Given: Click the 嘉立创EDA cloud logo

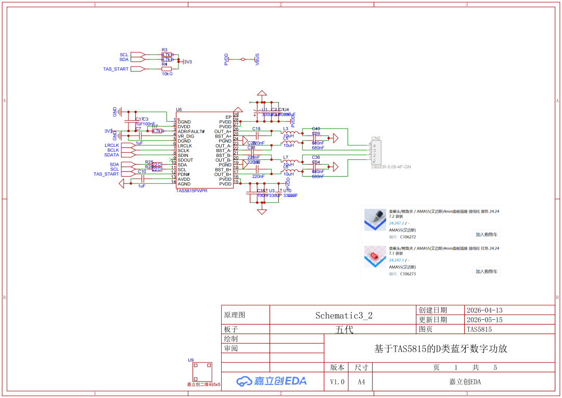Looking at the screenshot, I should [x=271, y=381].
